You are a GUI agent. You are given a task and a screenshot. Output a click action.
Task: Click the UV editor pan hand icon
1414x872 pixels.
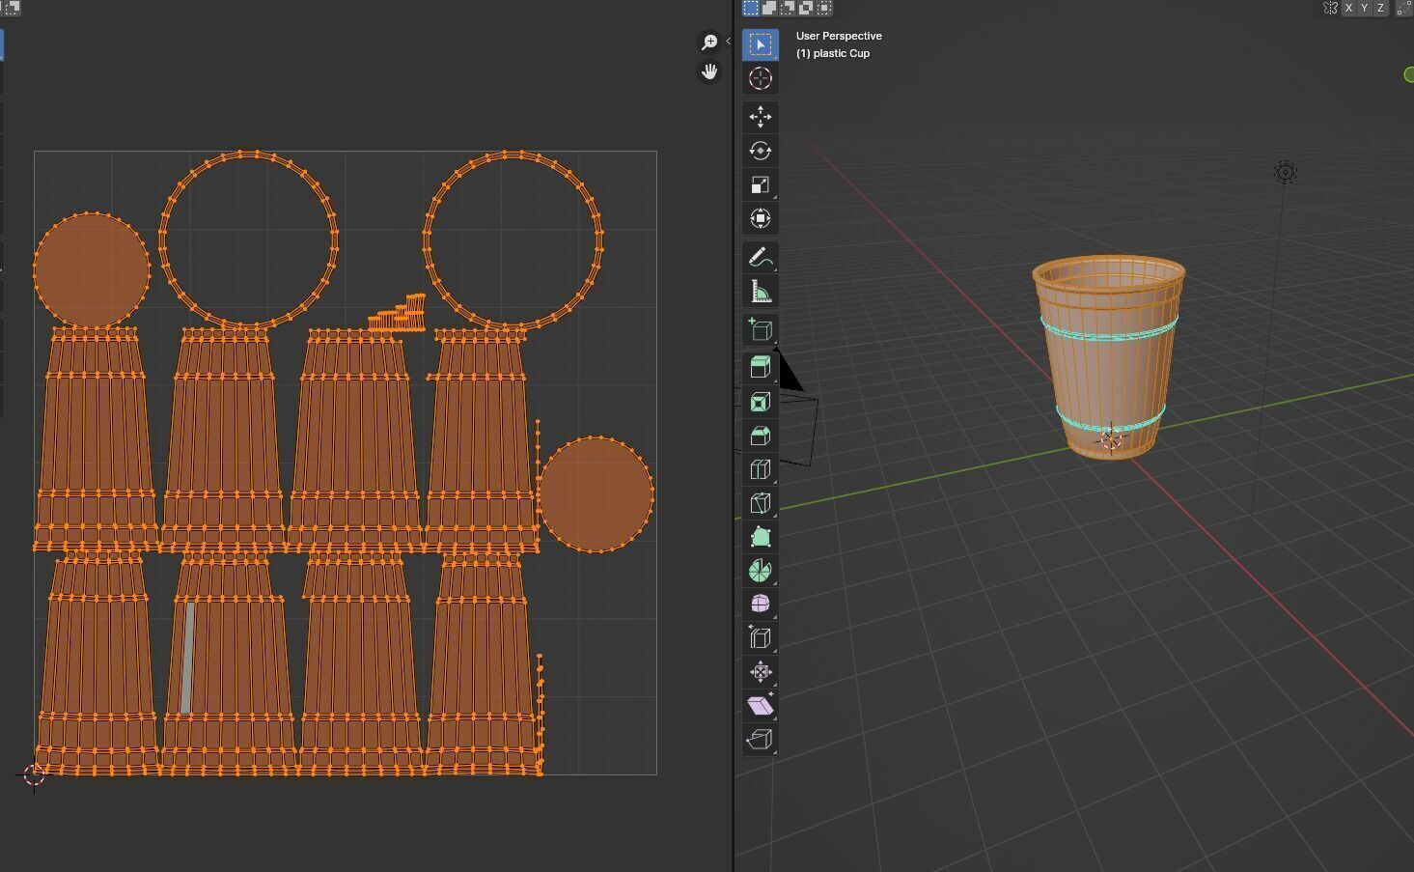point(709,72)
